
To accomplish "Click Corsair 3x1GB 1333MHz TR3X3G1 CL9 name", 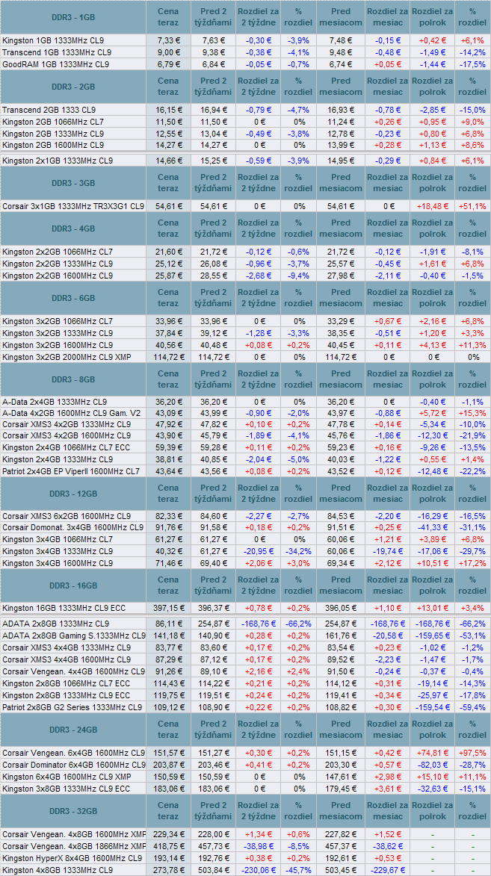I will 73,207.
